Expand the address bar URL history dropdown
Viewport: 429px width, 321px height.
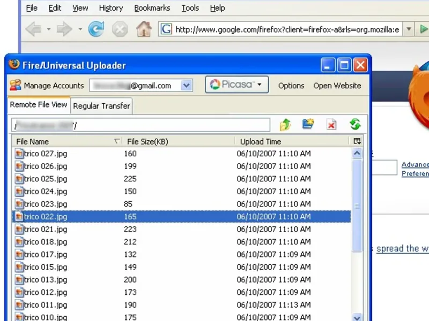(409, 29)
